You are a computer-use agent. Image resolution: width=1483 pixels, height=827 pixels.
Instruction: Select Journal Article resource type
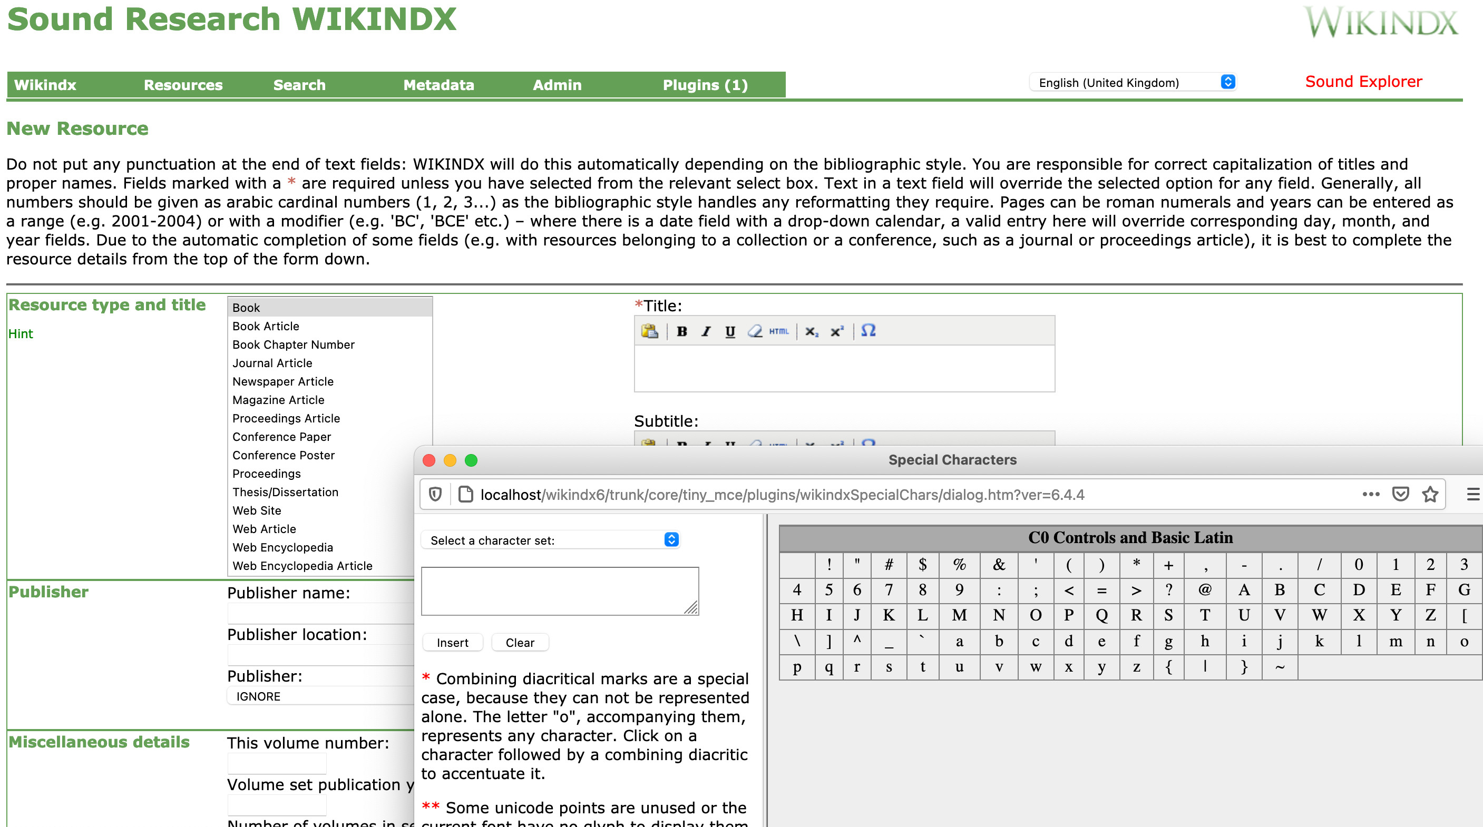click(x=330, y=363)
